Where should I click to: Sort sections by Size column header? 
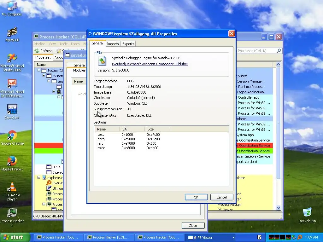pos(157,129)
